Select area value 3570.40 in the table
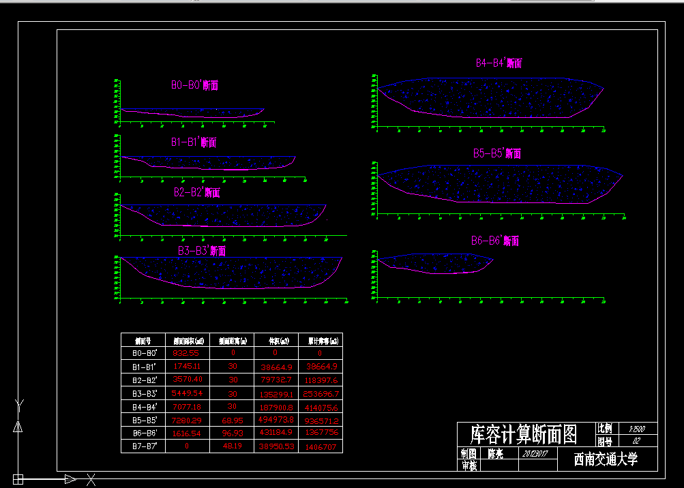This screenshot has height=488, width=684. (x=188, y=379)
